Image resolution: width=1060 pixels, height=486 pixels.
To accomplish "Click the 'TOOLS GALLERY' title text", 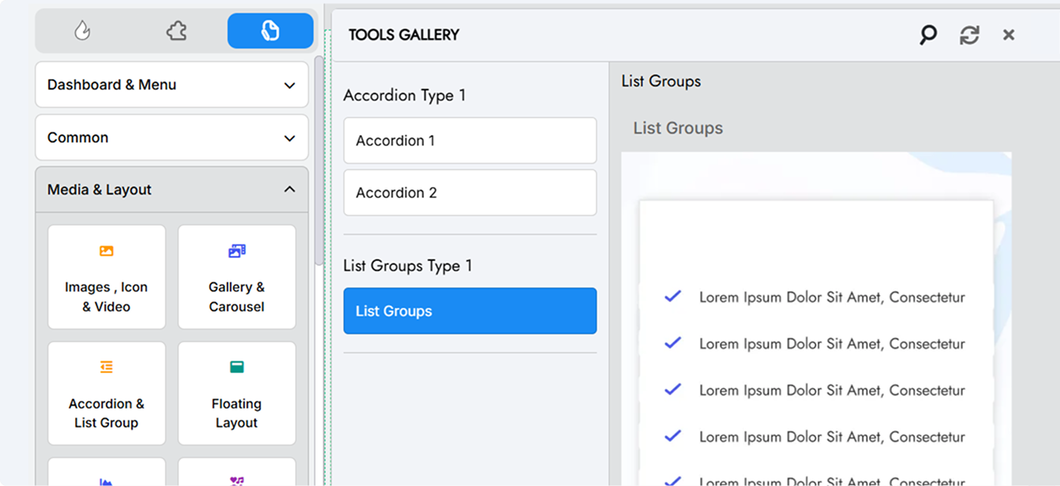I will point(404,35).
